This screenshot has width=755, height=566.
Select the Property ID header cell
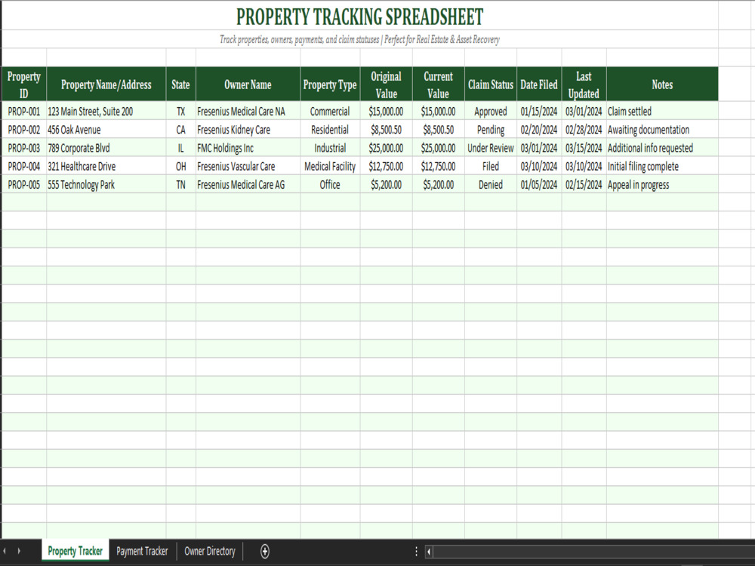pyautogui.click(x=23, y=85)
